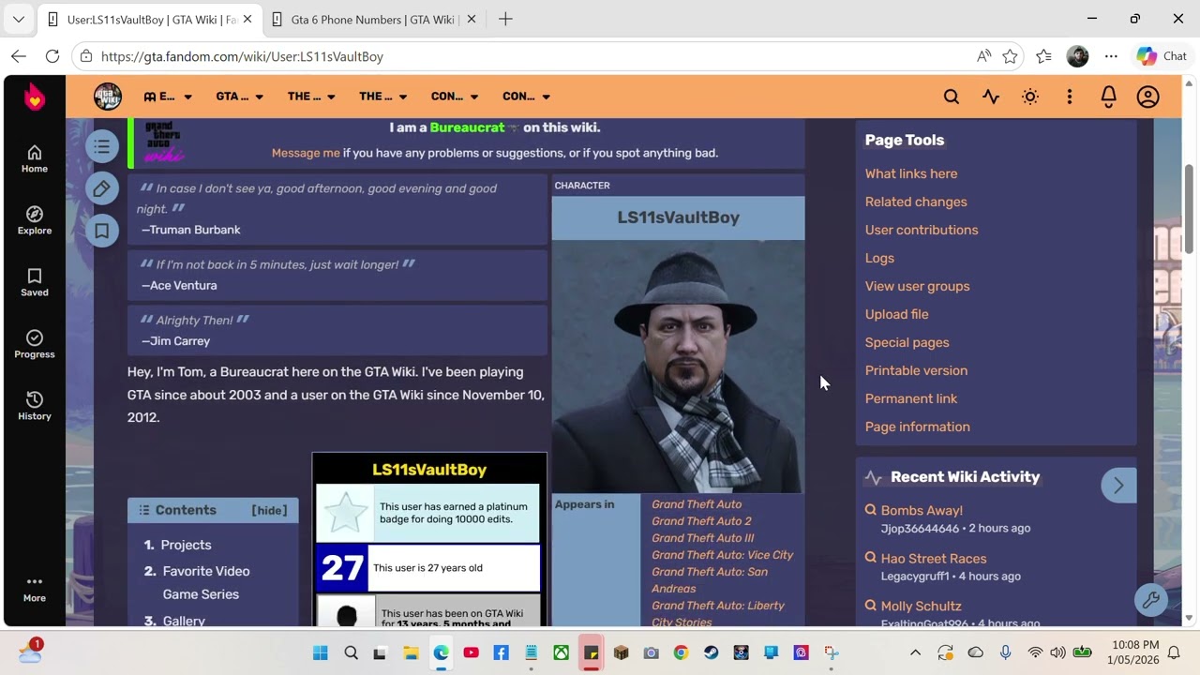The height and width of the screenshot is (675, 1200).
Task: Click the page vertical scrollbar thumb
Action: click(1190, 207)
